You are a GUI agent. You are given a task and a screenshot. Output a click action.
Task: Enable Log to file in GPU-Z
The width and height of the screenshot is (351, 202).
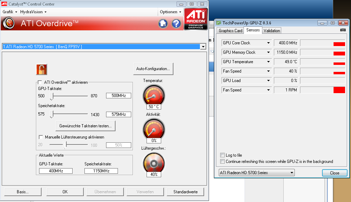(x=222, y=155)
